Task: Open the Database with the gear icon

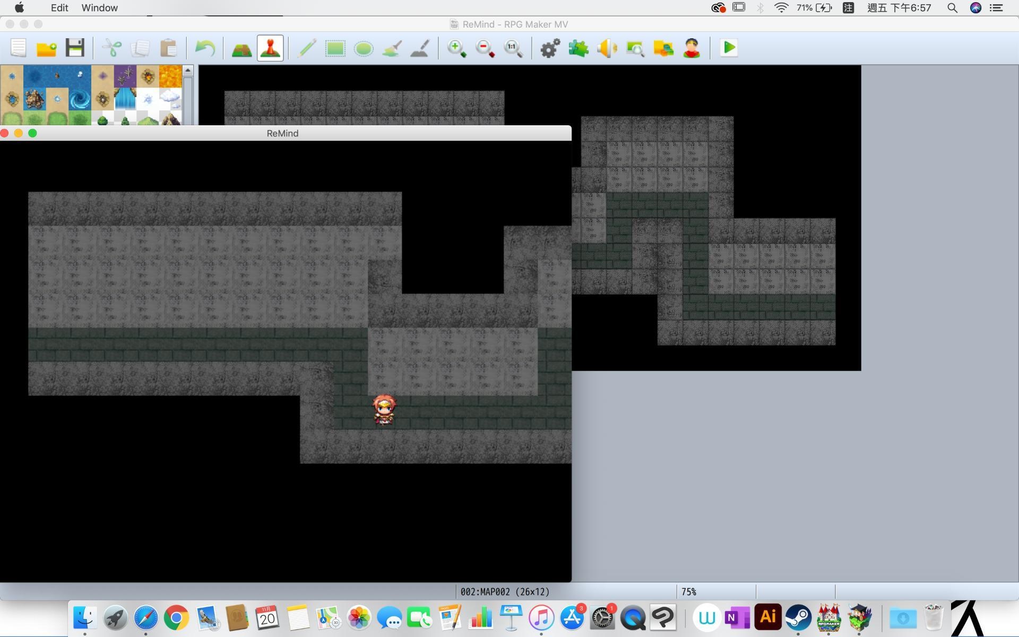Action: click(x=550, y=48)
